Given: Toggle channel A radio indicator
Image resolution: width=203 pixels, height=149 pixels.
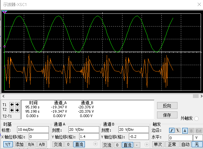Looking at the screenshot, I should click(95, 144).
